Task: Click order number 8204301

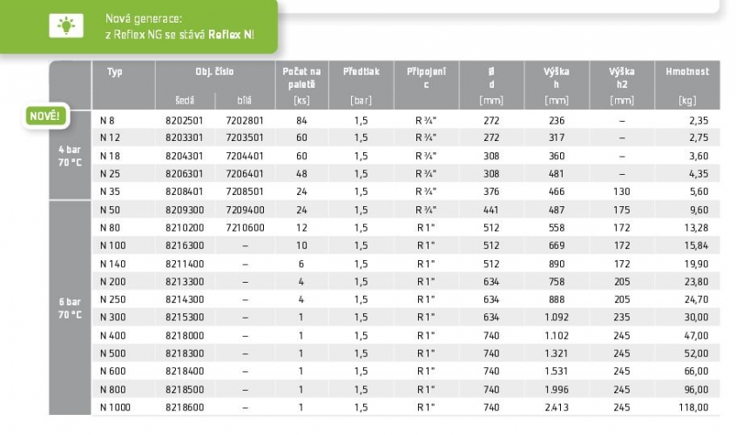Action: pyautogui.click(x=185, y=156)
